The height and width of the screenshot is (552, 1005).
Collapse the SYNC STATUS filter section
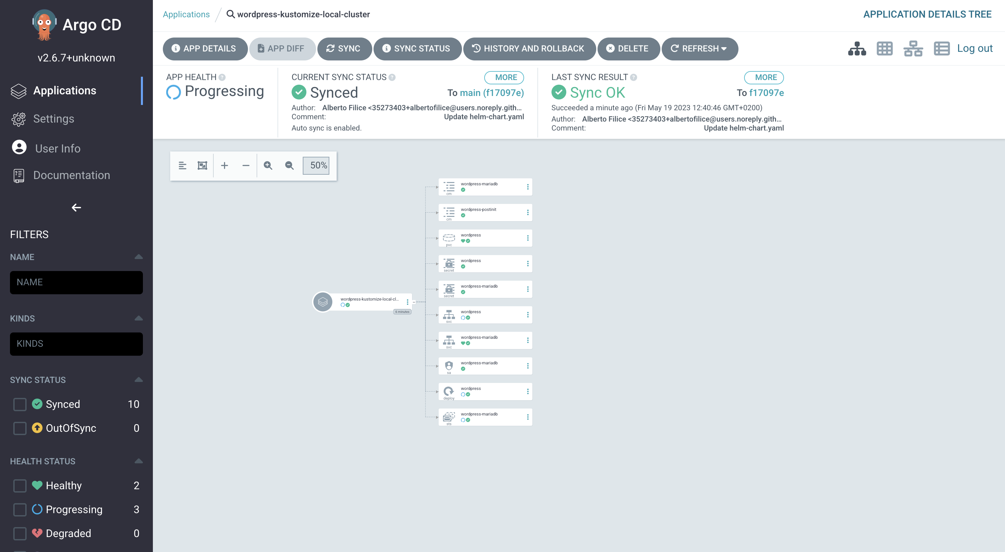(x=139, y=379)
